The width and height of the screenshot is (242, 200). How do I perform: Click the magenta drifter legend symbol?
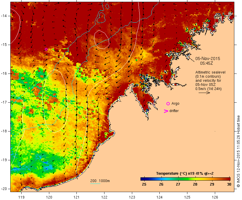pyautogui.click(x=166, y=111)
